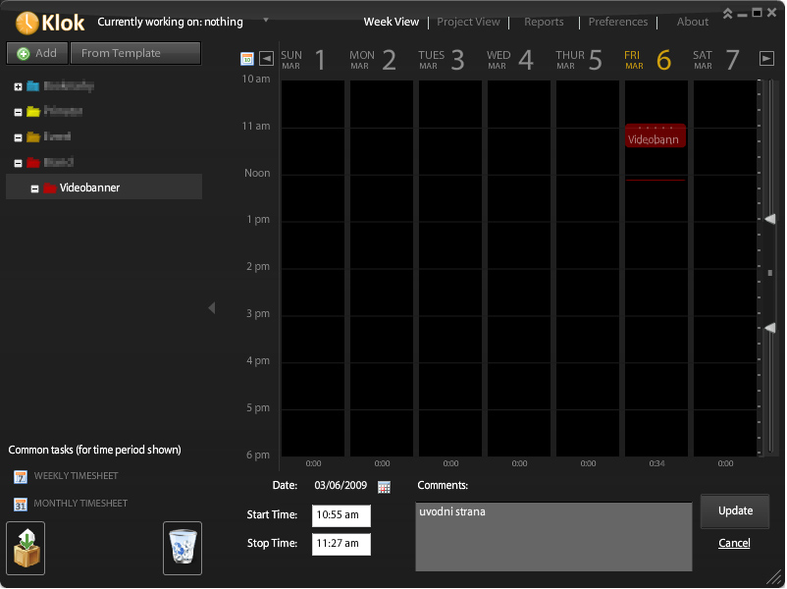The height and width of the screenshot is (589, 787).
Task: Select the MON MAR 2 day header
Action: pyautogui.click(x=373, y=60)
